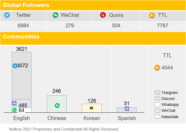The image size is (186, 133).
Task: Click the English axis label
Action: pyautogui.click(x=21, y=118)
